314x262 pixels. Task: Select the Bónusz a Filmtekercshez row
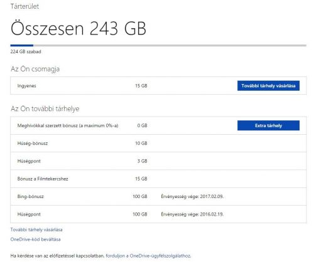coord(158,179)
